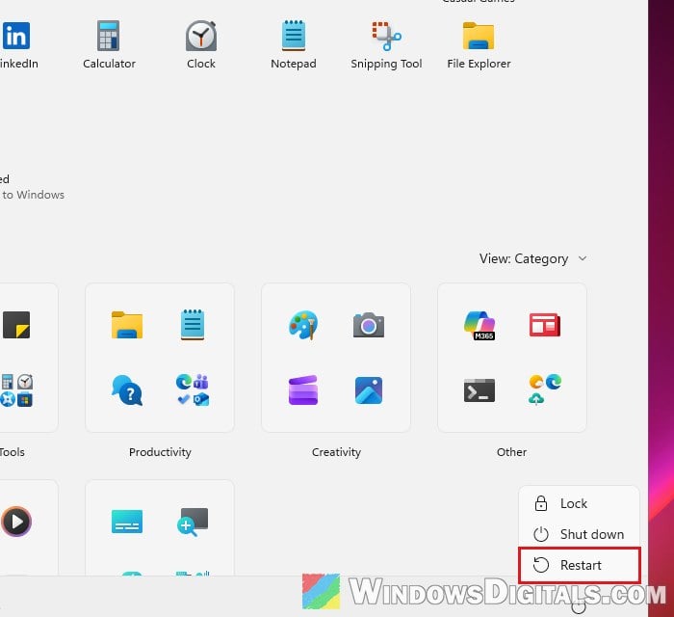
Task: Expand the Productivity group of small app icons
Action: [x=193, y=390]
